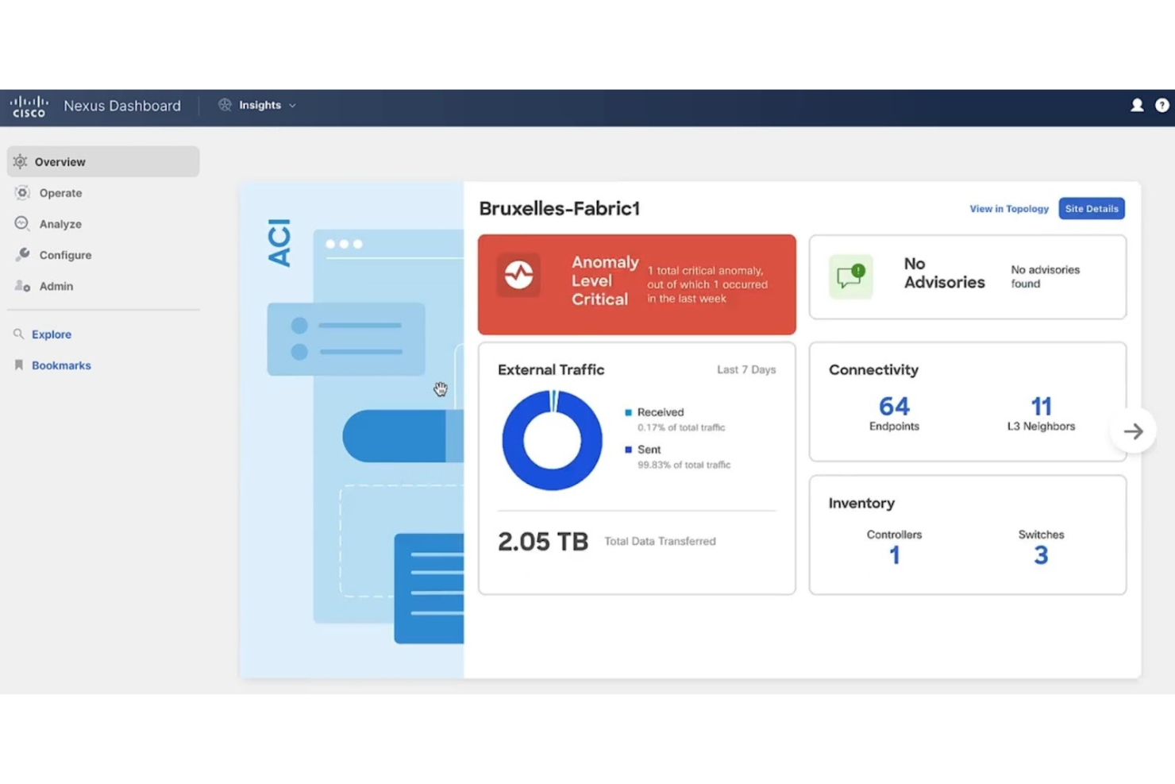Click the Site Details button
Viewport: 1175px width, 784px height.
point(1091,208)
